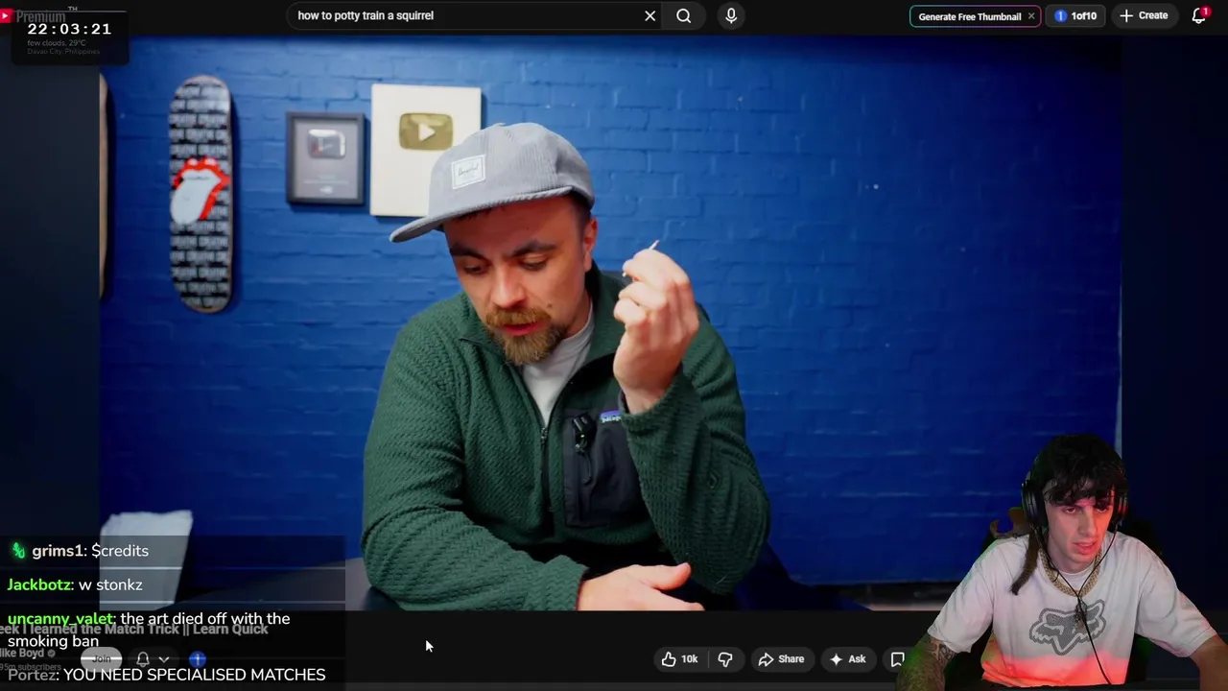Click Jackbotz's 'w stonkz' chat message
This screenshot has width=1228, height=691.
click(75, 584)
